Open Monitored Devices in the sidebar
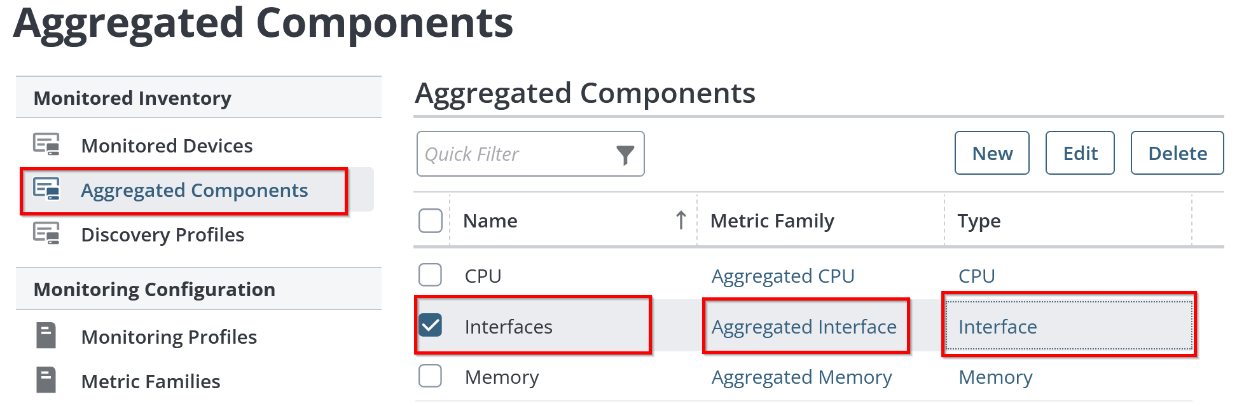Screen dimensions: 1237x406 tap(167, 146)
